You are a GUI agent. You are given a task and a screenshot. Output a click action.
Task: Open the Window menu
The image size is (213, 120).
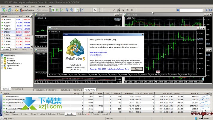pos(41,6)
